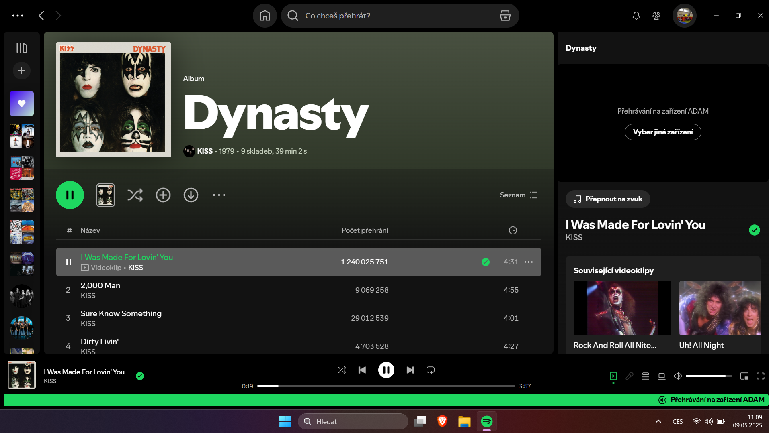Open picture-in-picture miniplayer
Image resolution: width=769 pixels, height=433 pixels.
744,376
